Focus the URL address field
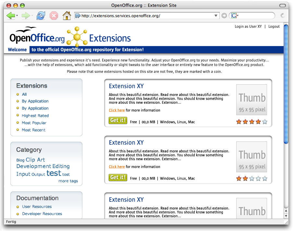Screen dimensions: 293x231 tap(146, 16)
